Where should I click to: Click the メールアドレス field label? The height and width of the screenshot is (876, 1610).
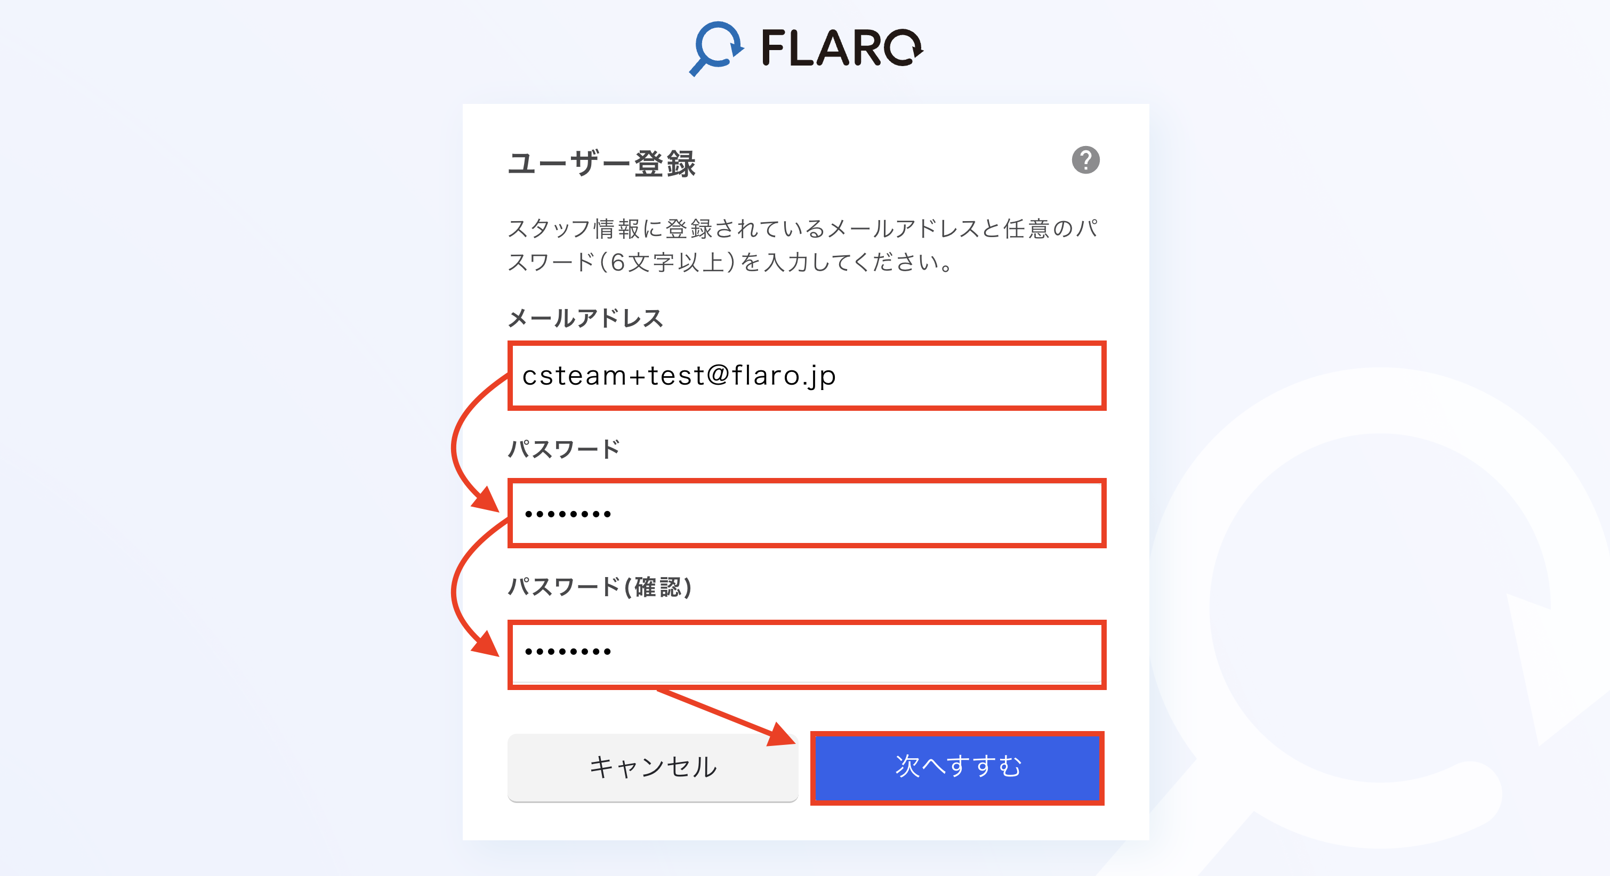coord(585,318)
